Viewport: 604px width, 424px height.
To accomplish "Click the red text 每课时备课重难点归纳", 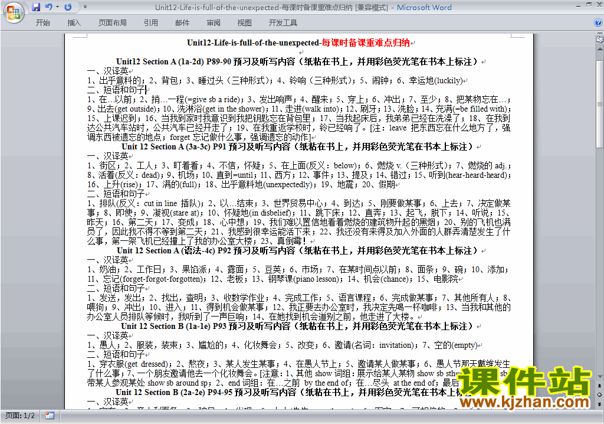I will pos(366,43).
